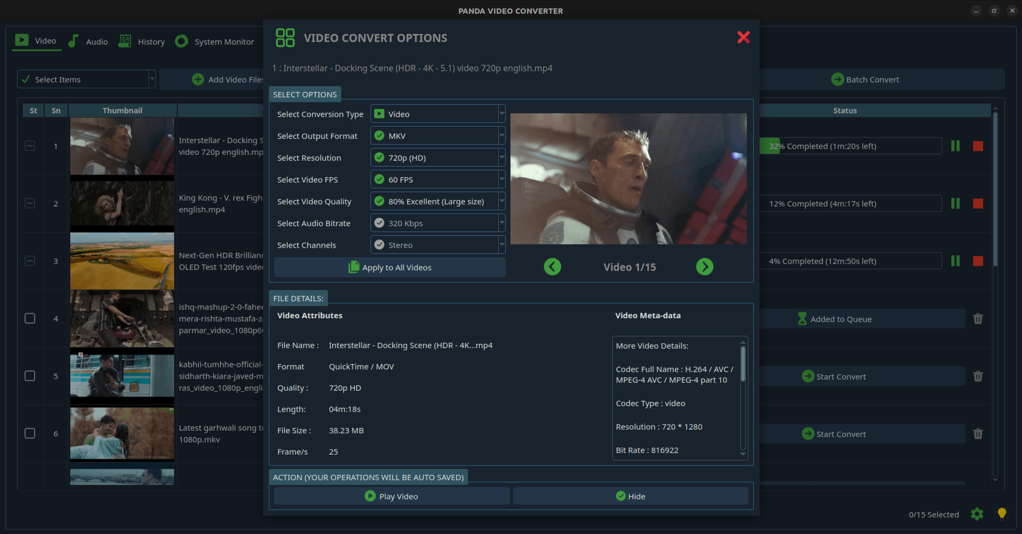
Task: Click the motorcycle thumbnail in row 4
Action: click(x=122, y=318)
